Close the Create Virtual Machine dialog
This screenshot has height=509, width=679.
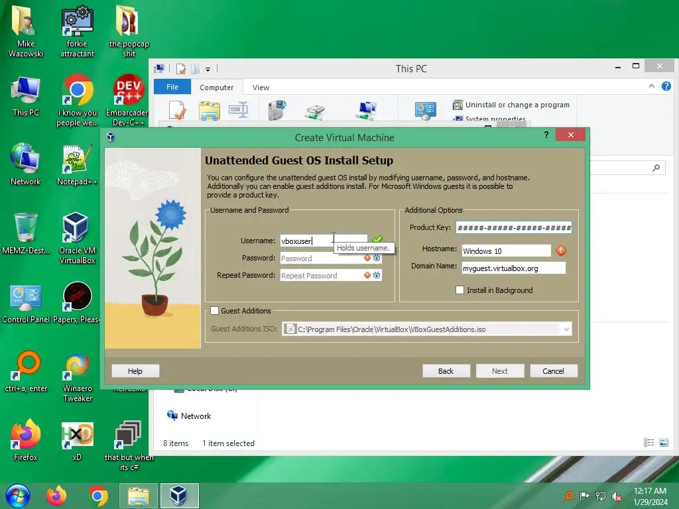(x=571, y=135)
